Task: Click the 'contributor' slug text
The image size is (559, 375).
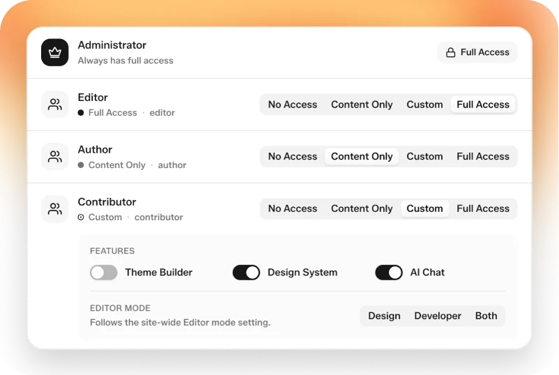Action: pyautogui.click(x=158, y=217)
